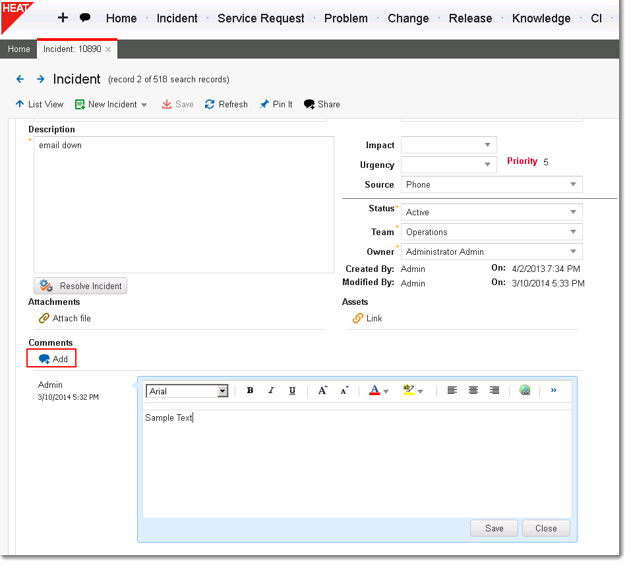The height and width of the screenshot is (565, 629).
Task: Open Home in top navigation
Action: 121,18
